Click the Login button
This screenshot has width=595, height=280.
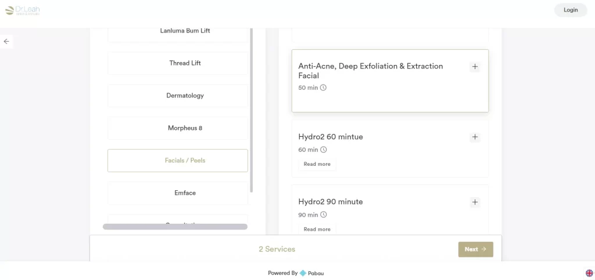[571, 10]
